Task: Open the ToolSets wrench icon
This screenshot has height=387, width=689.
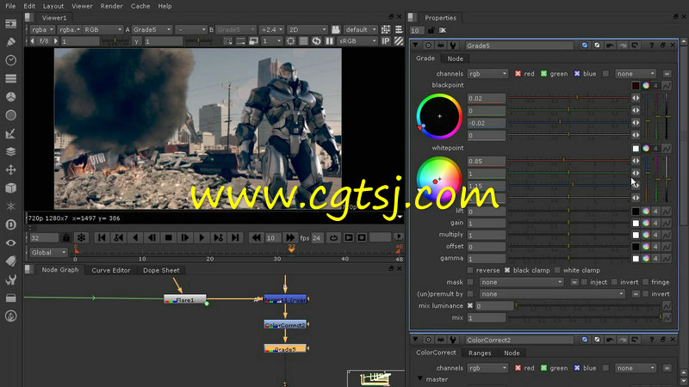Action: [10, 279]
